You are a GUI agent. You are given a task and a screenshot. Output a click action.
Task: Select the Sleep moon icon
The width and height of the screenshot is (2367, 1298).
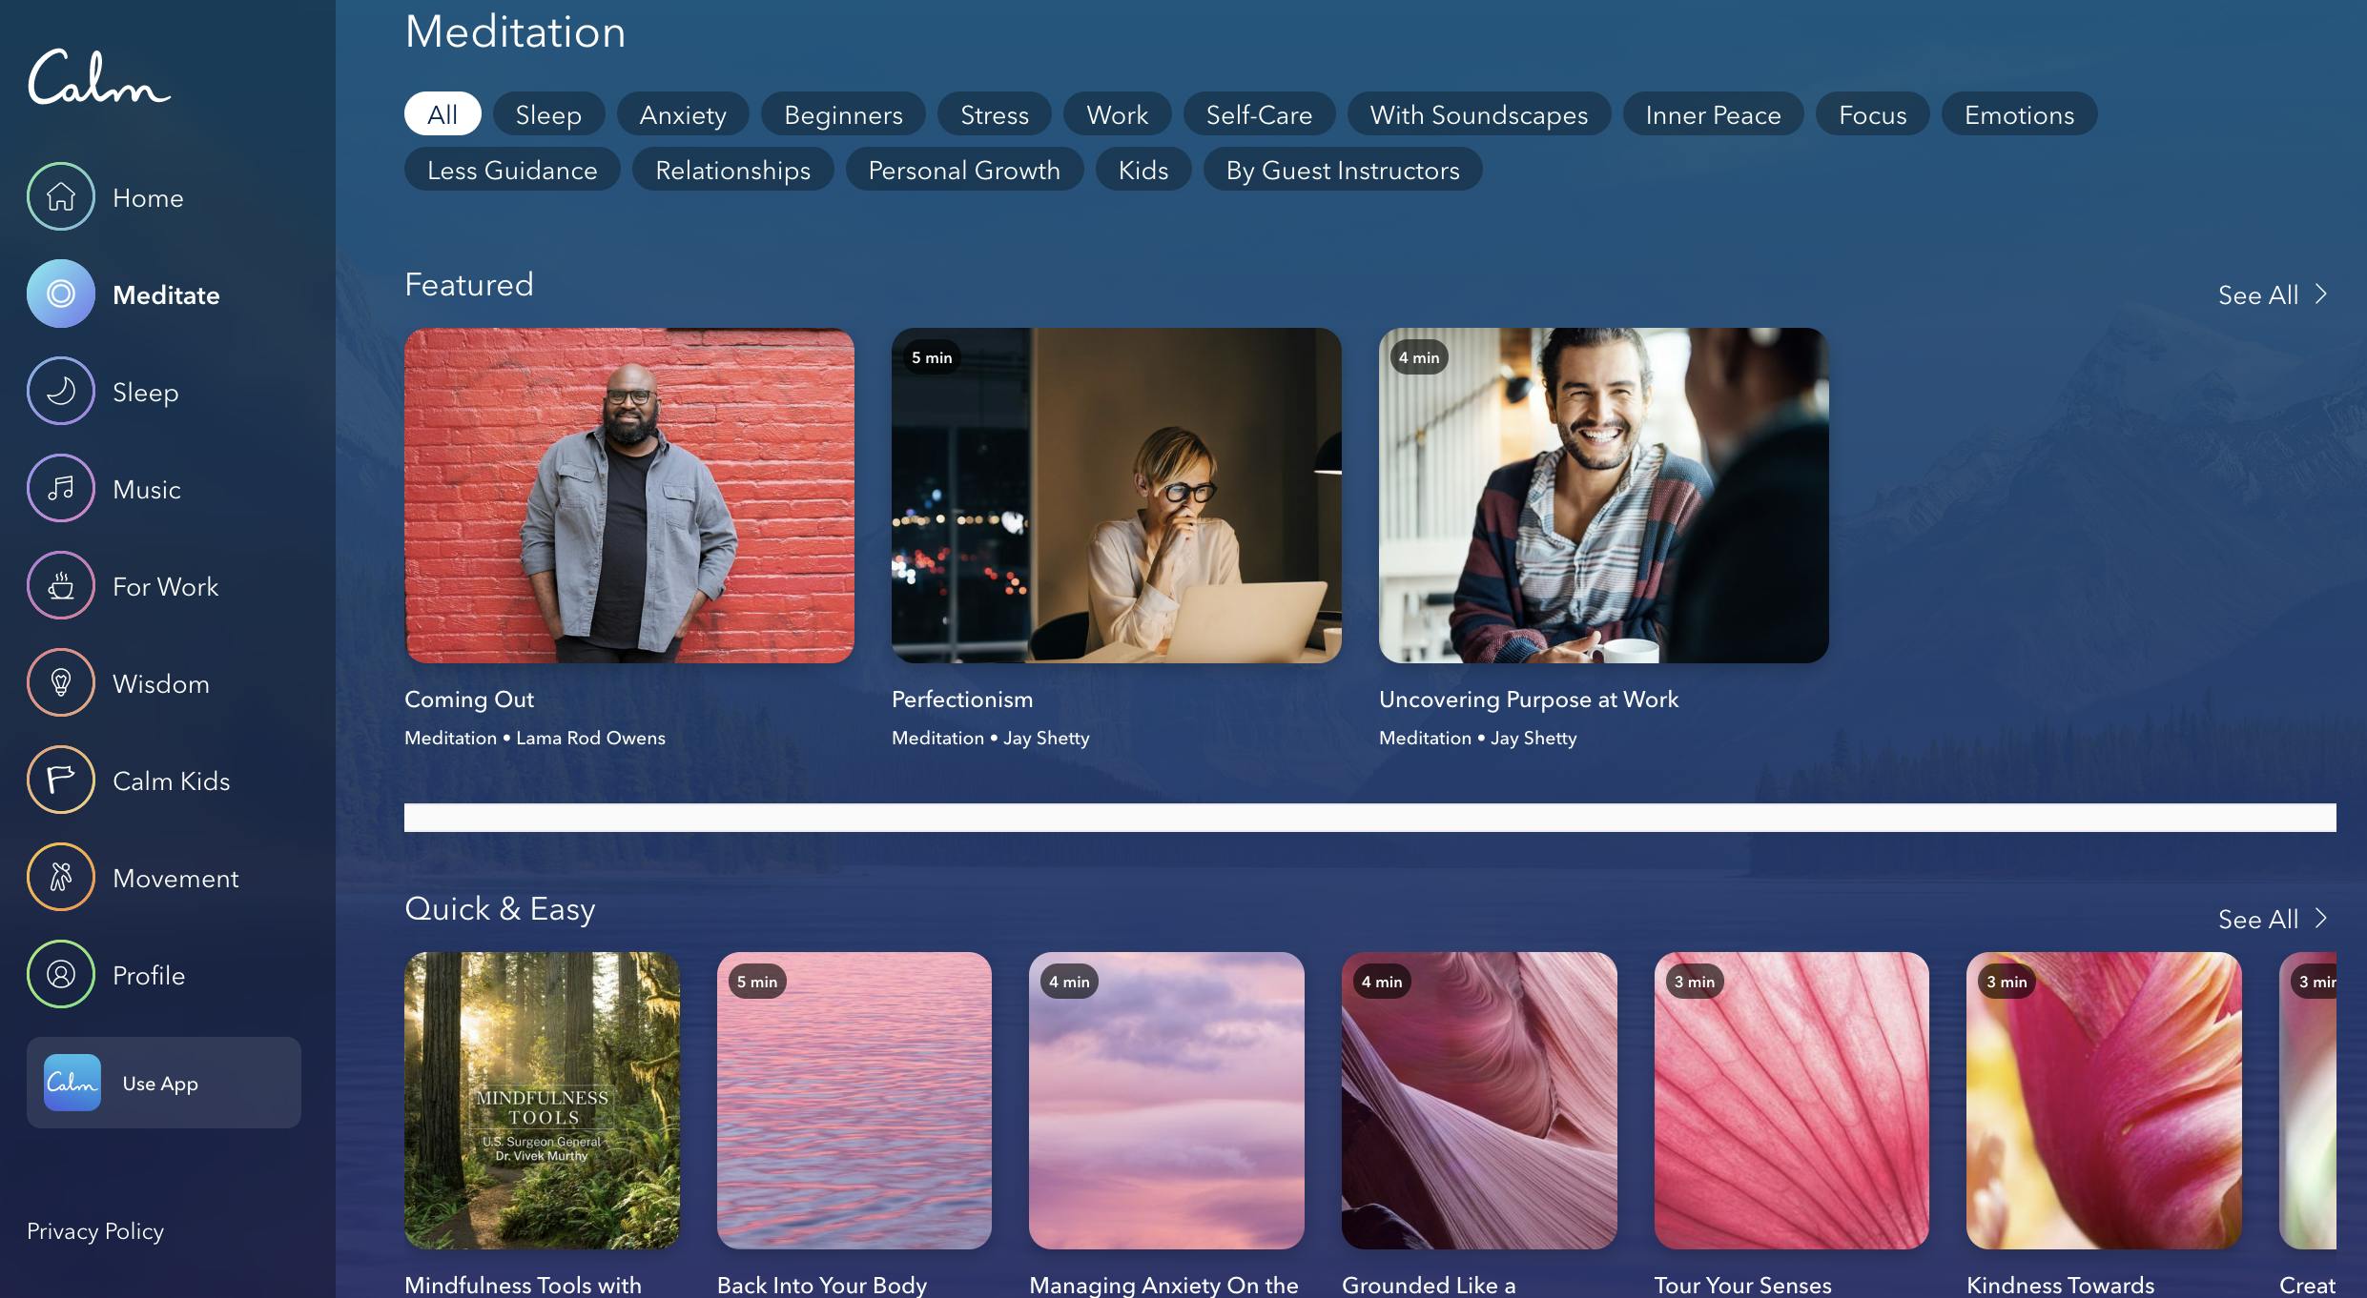click(61, 391)
